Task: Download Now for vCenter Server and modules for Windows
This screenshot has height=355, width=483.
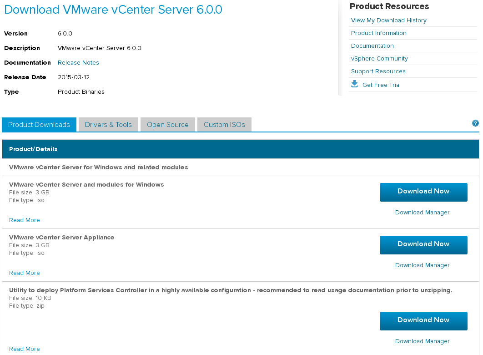Action: pyautogui.click(x=423, y=192)
